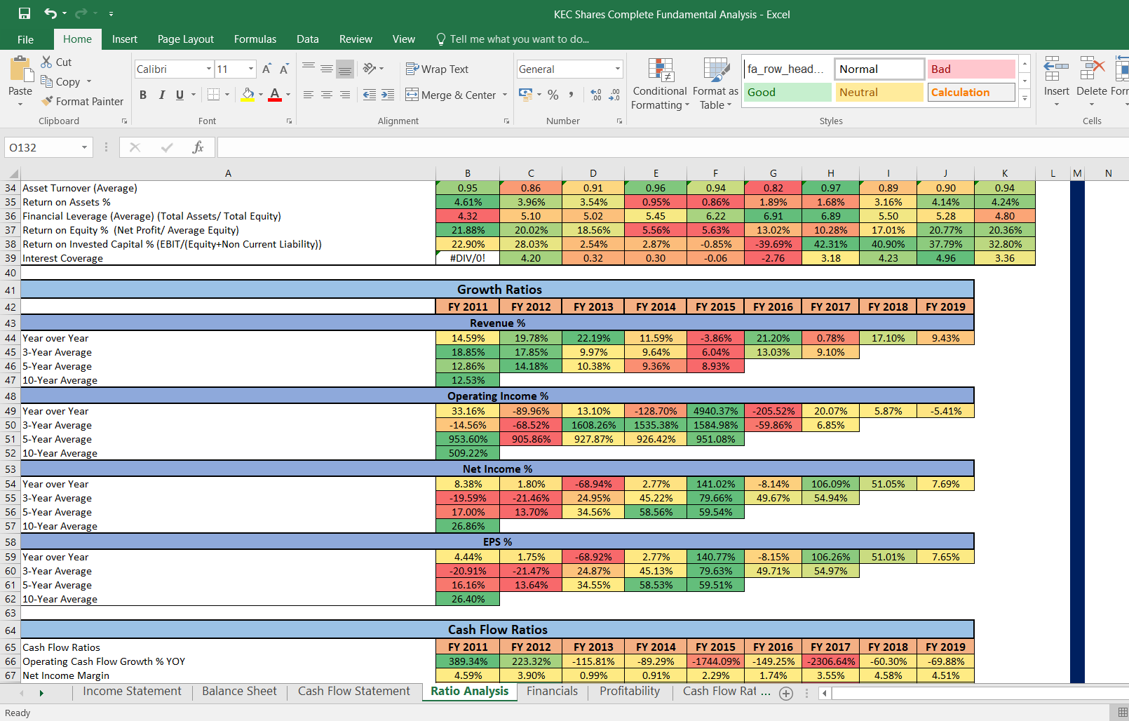Apply the yellow Fill Color bucket
This screenshot has width=1129, height=721.
point(248,95)
